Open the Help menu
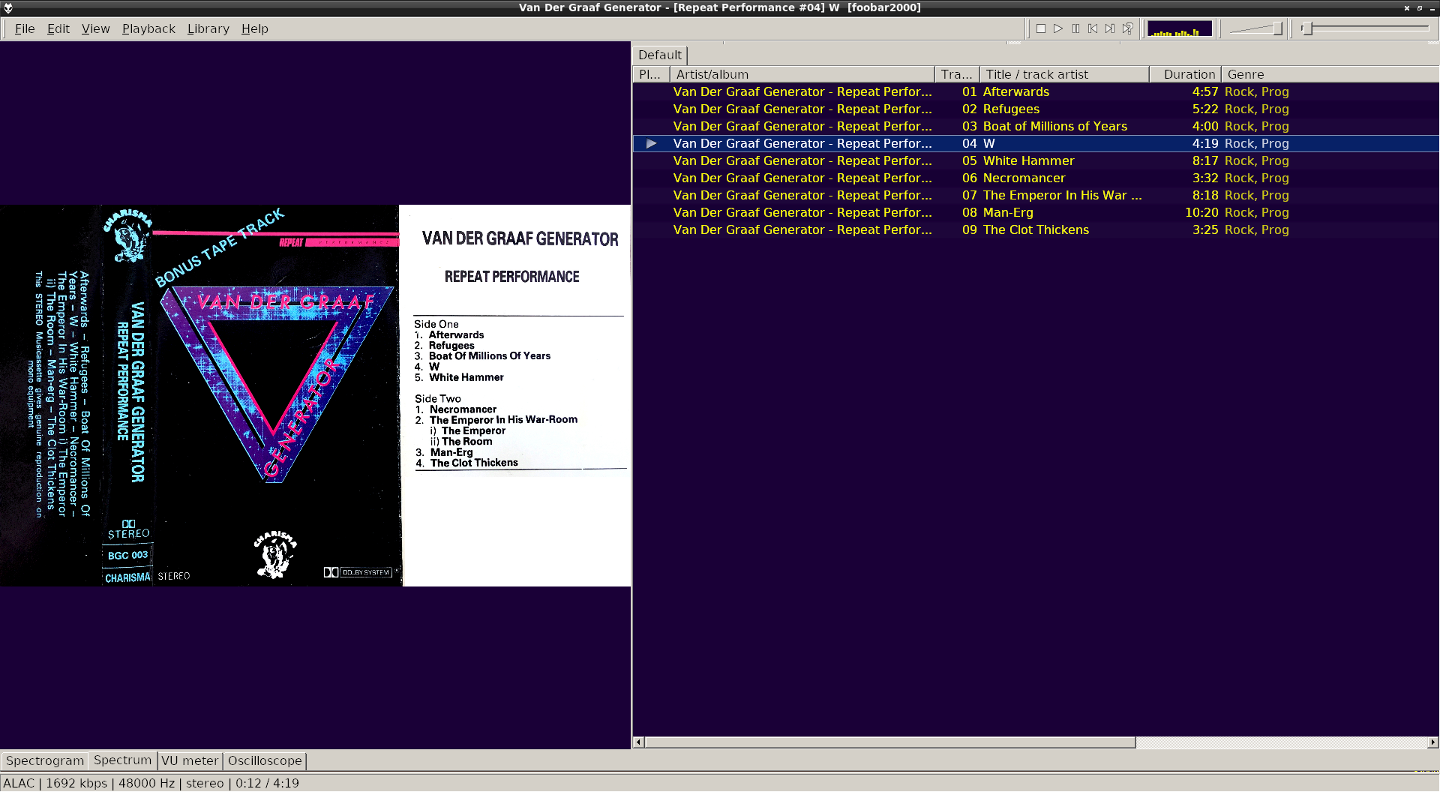Screen dimensions: 1440x792 pyautogui.click(x=254, y=28)
